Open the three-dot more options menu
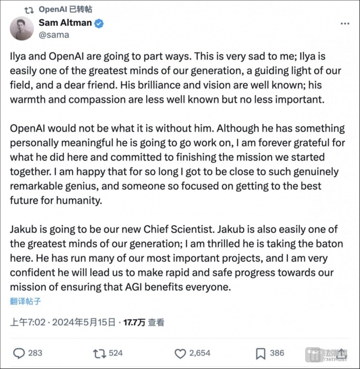Viewport: 360px width, 369px height. [344, 23]
